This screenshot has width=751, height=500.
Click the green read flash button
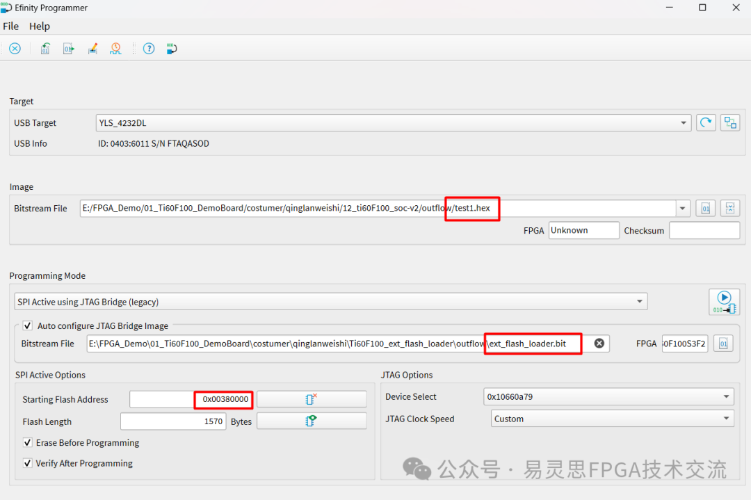[x=311, y=421]
